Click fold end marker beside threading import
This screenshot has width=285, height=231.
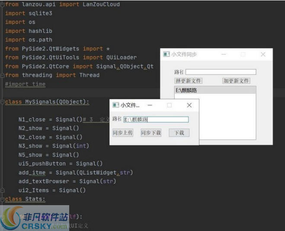tap(2, 75)
